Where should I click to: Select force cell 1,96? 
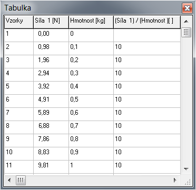(x=51, y=62)
